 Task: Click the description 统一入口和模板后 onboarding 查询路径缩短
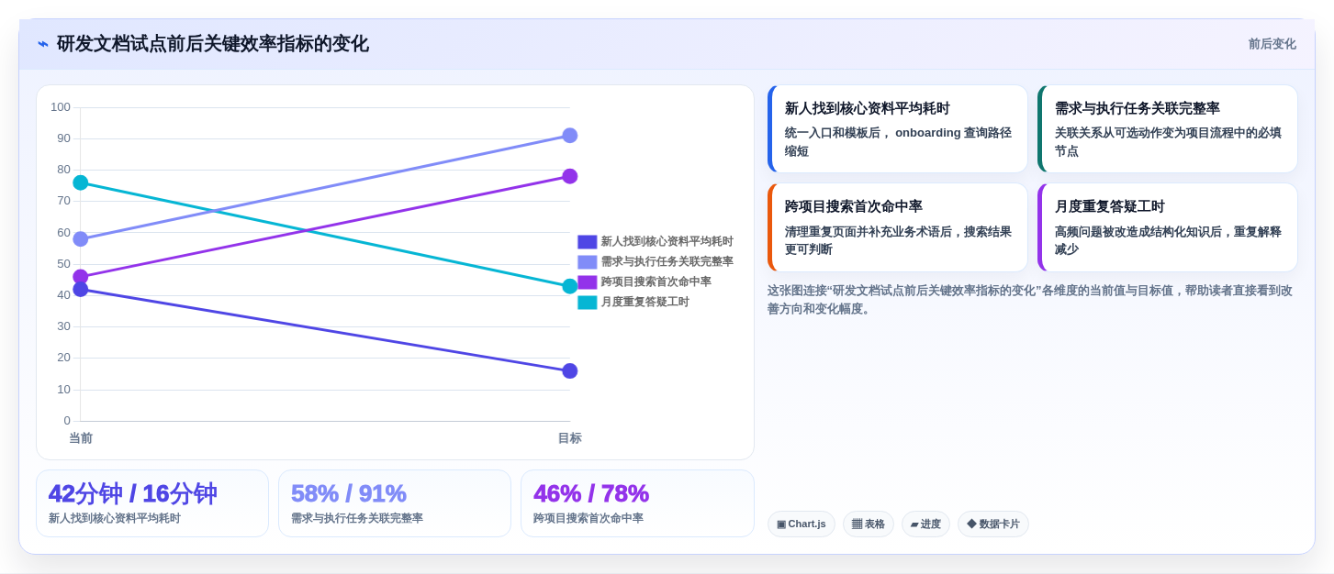pos(898,141)
